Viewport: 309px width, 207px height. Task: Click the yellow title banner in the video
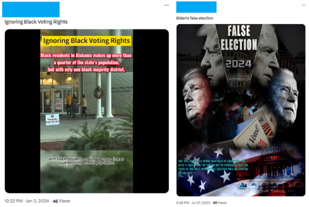[87, 40]
